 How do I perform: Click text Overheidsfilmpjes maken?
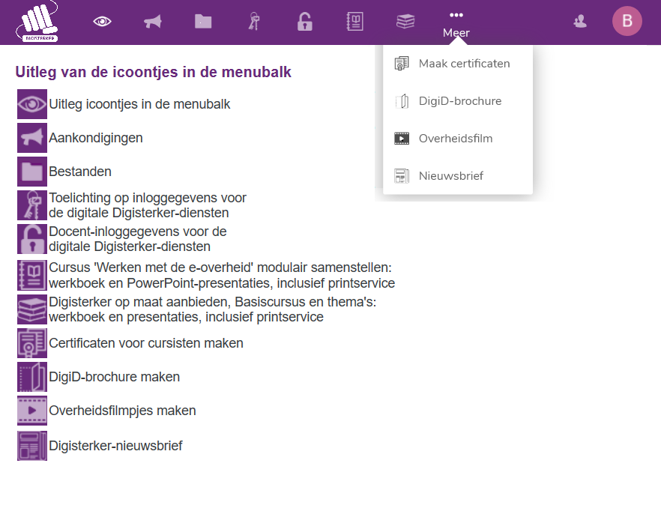tap(122, 411)
